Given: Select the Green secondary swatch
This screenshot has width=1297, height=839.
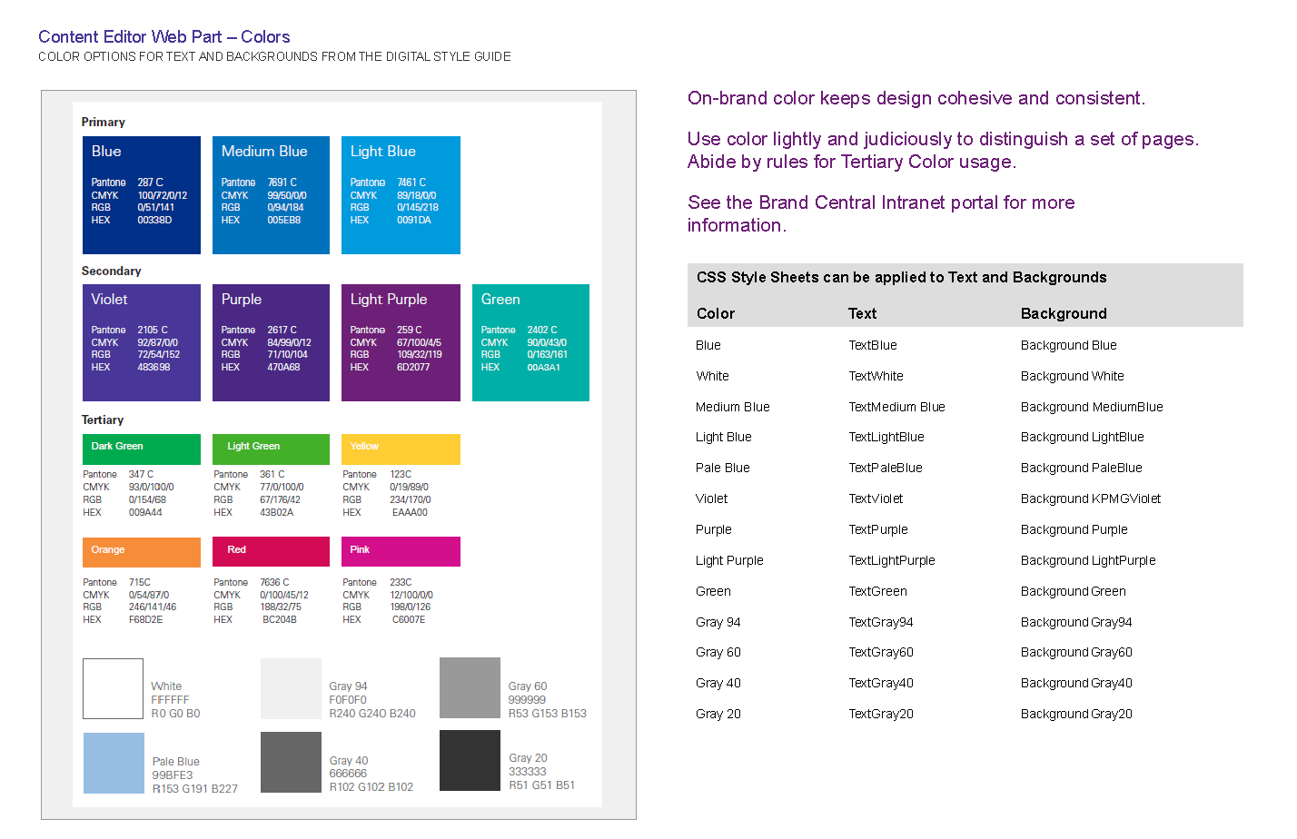Looking at the screenshot, I should click(530, 342).
